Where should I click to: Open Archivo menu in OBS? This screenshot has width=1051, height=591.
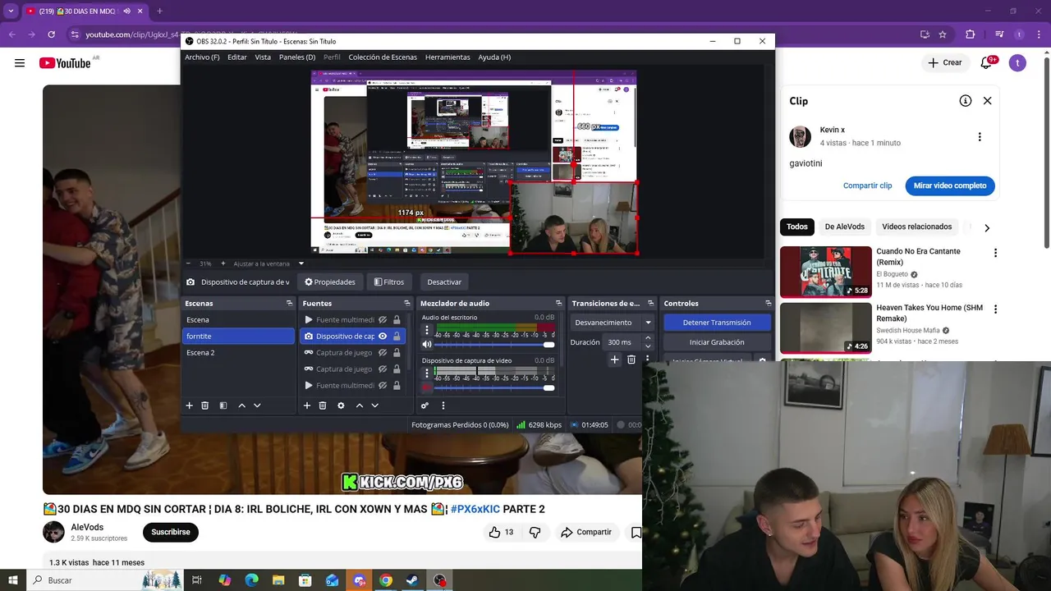tap(202, 57)
